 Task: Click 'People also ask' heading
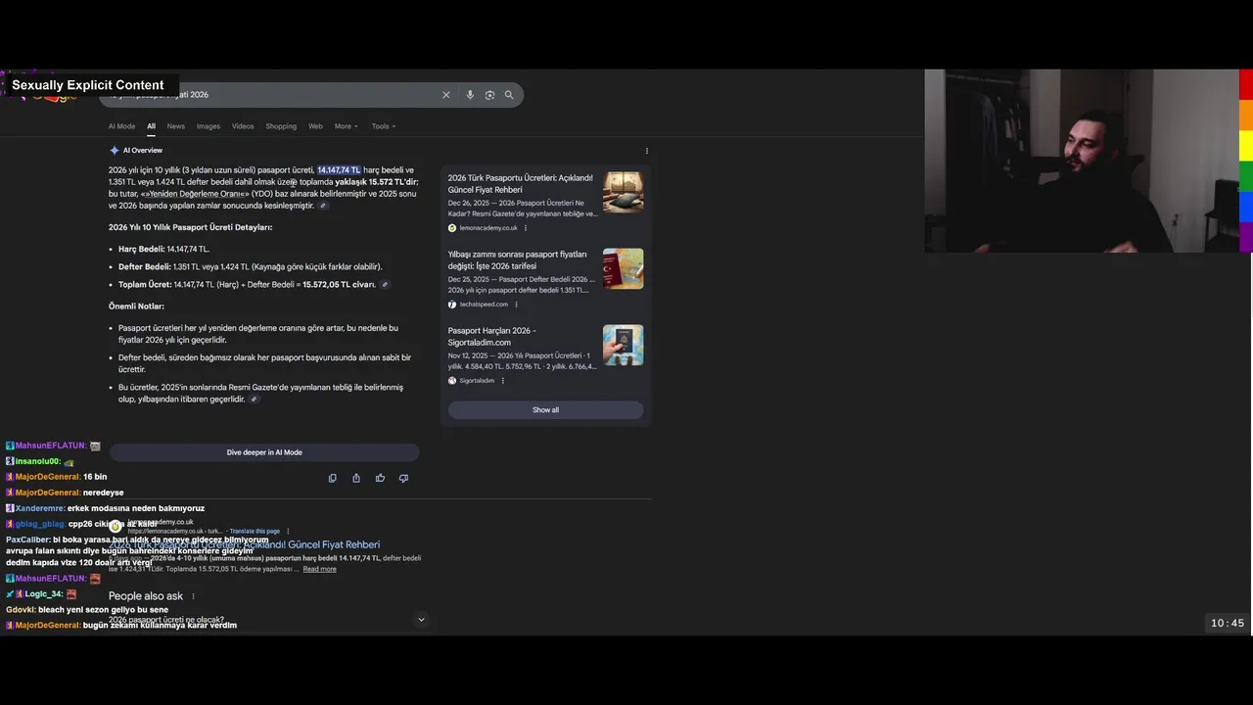146,596
